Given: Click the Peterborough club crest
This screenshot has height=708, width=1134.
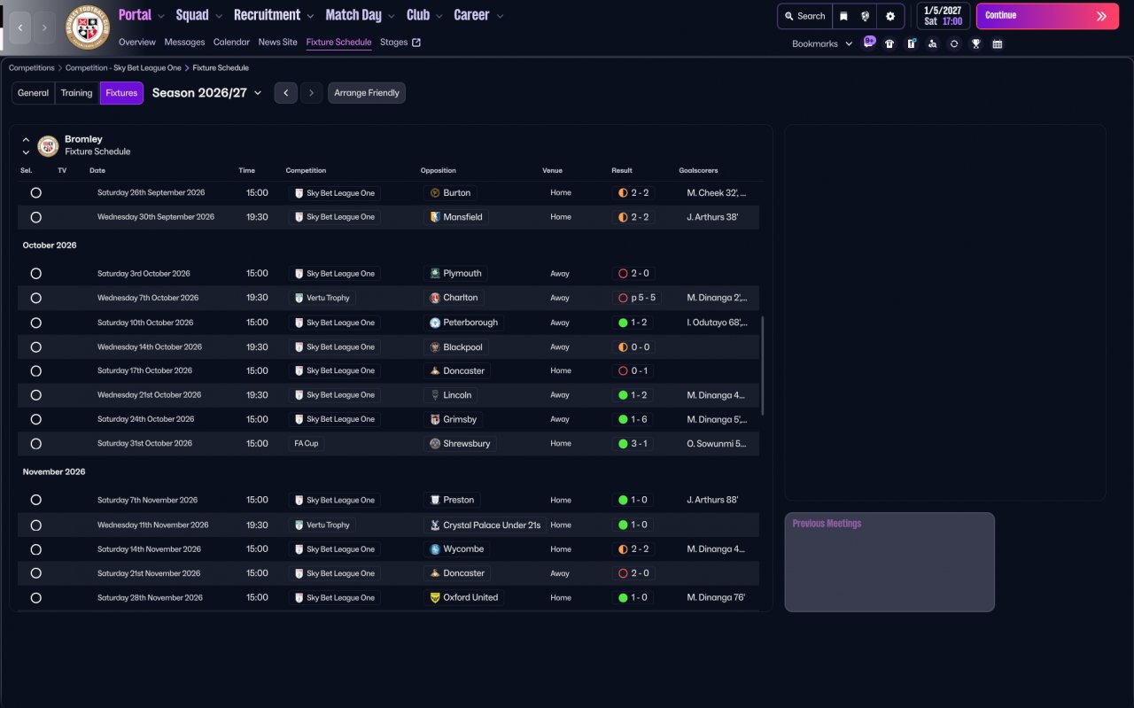Looking at the screenshot, I should click(x=435, y=323).
